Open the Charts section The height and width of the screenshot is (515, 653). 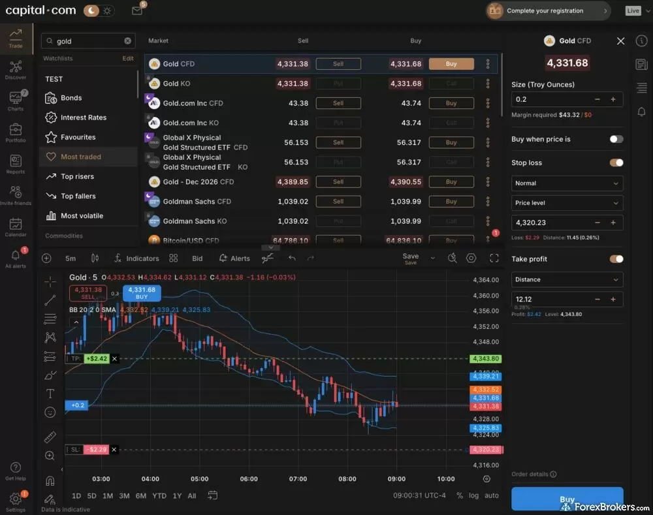point(16,101)
